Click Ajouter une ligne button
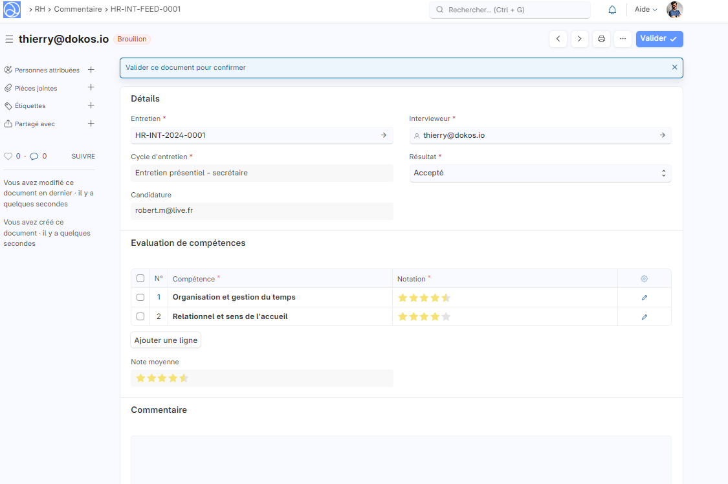This screenshot has height=484, width=728. tap(166, 340)
